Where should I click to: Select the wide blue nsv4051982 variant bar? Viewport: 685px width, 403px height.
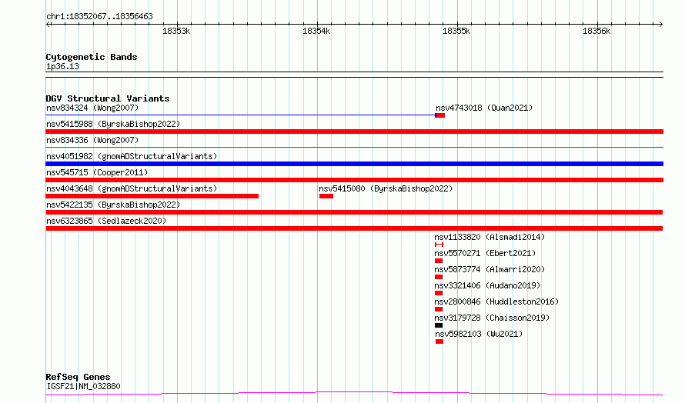point(354,164)
